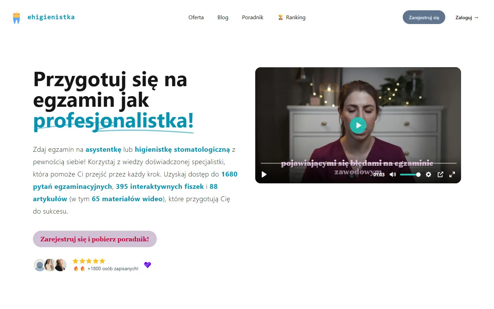
Task: Click the 01:03 video time display
Action: click(x=379, y=174)
